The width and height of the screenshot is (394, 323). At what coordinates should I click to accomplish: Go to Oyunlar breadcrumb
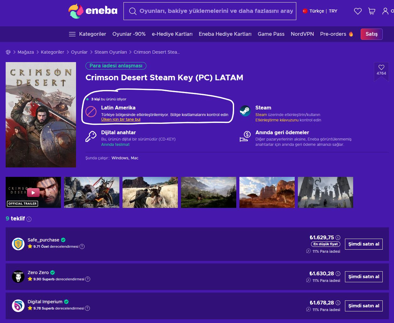79,52
